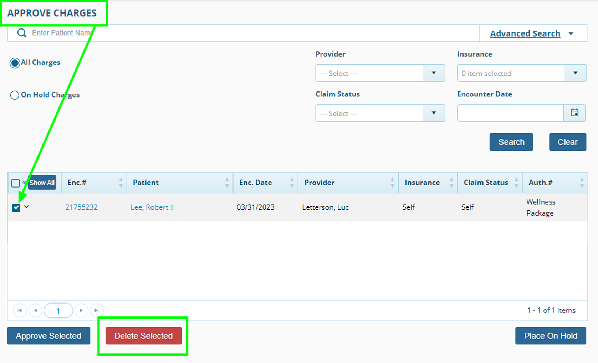Click the double chevron next to Show All
Image resolution: width=598 pixels, height=363 pixels.
[24, 183]
